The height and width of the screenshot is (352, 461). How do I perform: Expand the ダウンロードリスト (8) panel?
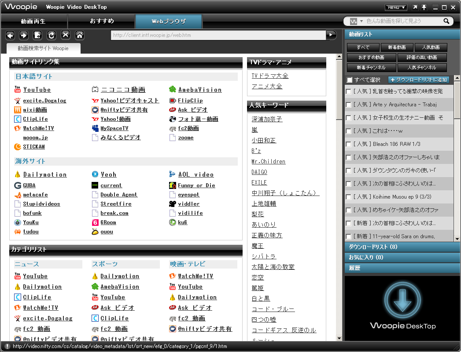pyautogui.click(x=402, y=247)
